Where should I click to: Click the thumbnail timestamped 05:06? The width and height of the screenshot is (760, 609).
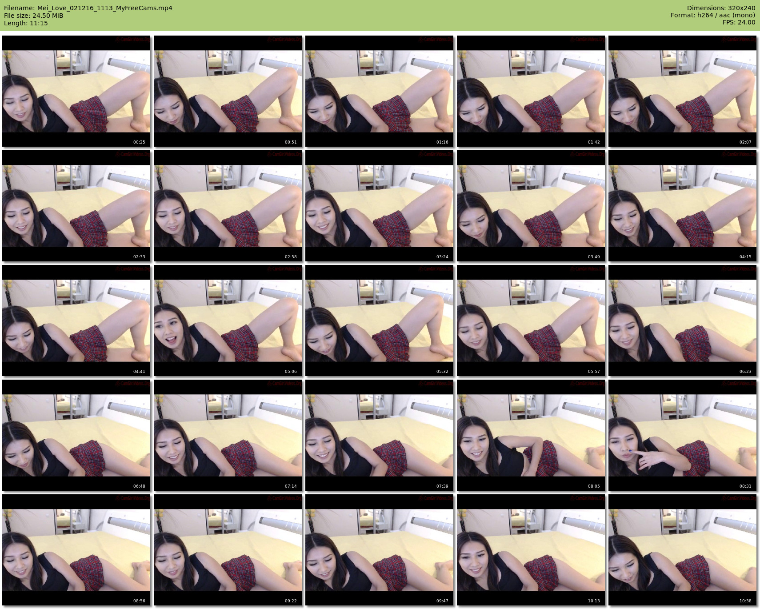tap(228, 321)
